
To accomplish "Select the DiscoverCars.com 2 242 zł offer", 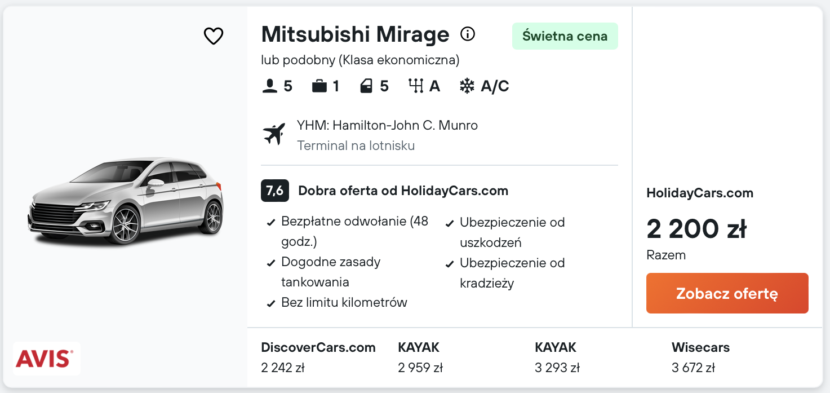I will 318,357.
